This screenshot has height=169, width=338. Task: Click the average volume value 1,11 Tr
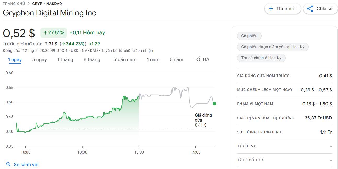[326, 132]
